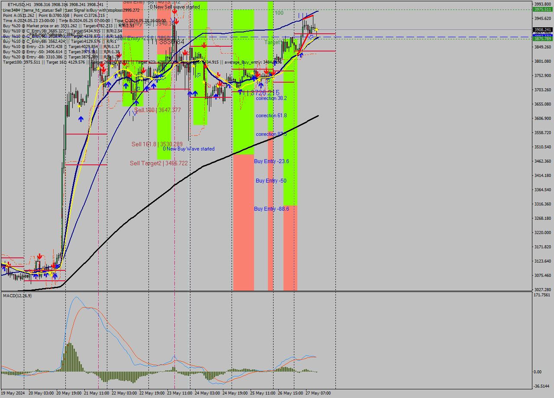
Task: Click the 3123.640 price axis label
Action: pyautogui.click(x=542, y=261)
